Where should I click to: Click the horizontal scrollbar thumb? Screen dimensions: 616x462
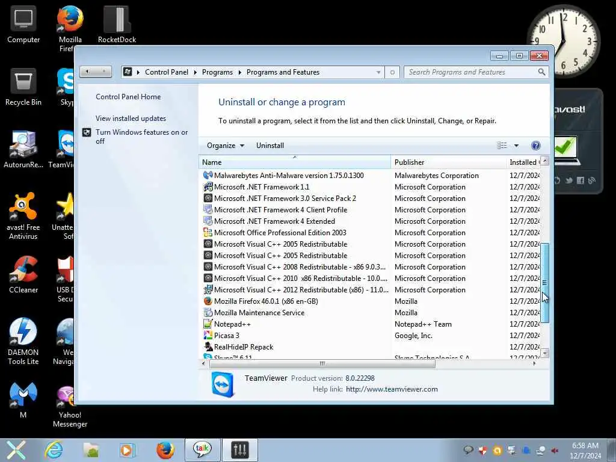coord(322,363)
